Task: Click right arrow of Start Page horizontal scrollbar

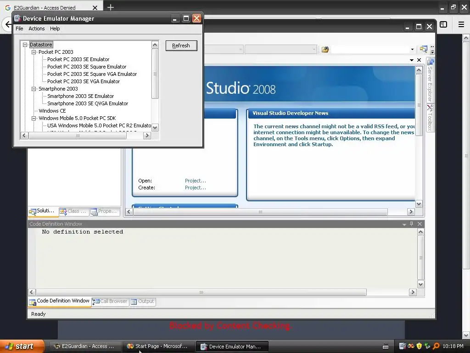Action: 411,212
